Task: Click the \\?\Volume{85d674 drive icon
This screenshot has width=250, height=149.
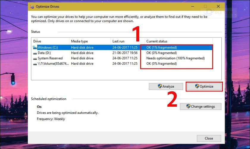Action: tap(35, 64)
